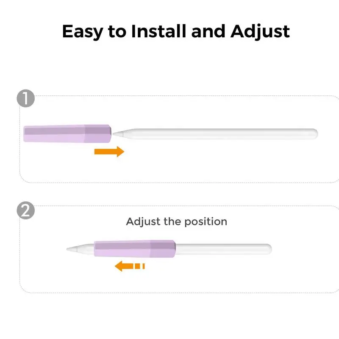Screen dimensions: 339x339
Task: Click the "Adjust the position" caption
Action: 176,221
